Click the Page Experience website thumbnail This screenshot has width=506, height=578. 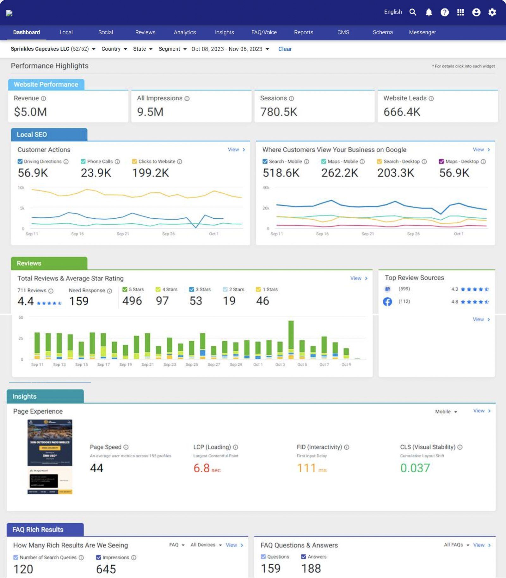(50, 457)
